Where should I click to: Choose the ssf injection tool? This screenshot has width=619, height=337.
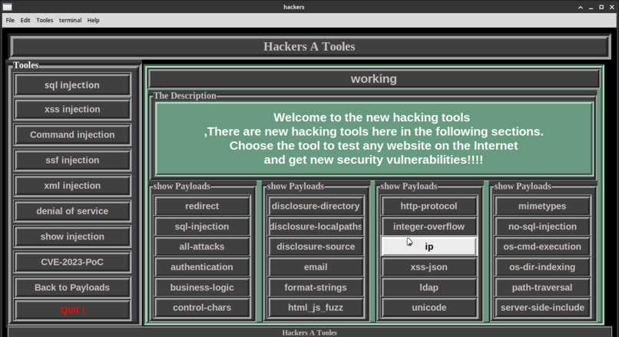click(x=72, y=160)
